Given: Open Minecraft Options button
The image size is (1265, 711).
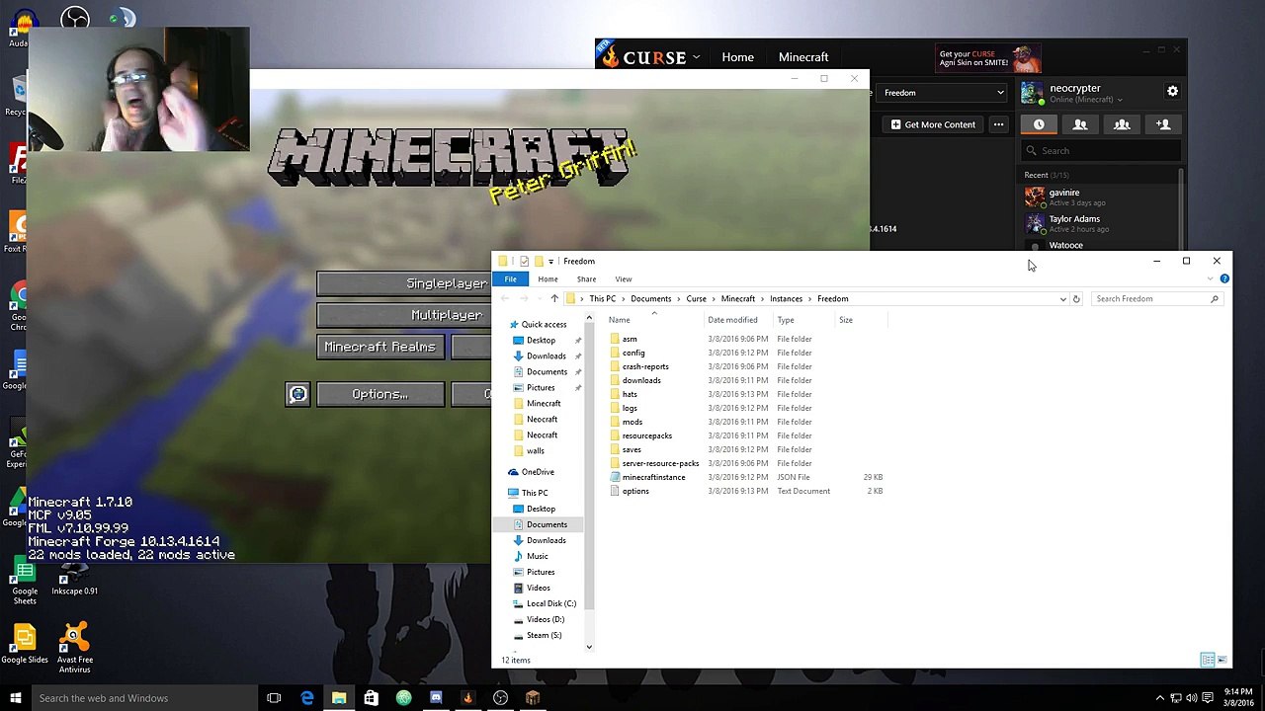Looking at the screenshot, I should [379, 395].
